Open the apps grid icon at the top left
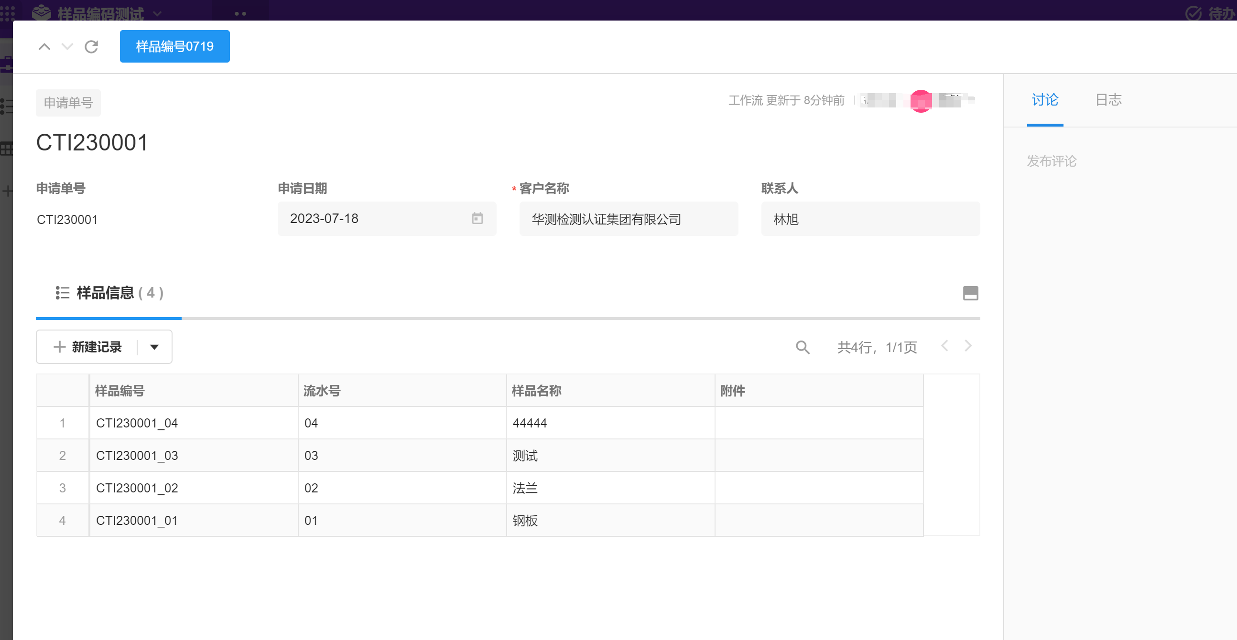Image resolution: width=1237 pixels, height=640 pixels. point(8,13)
